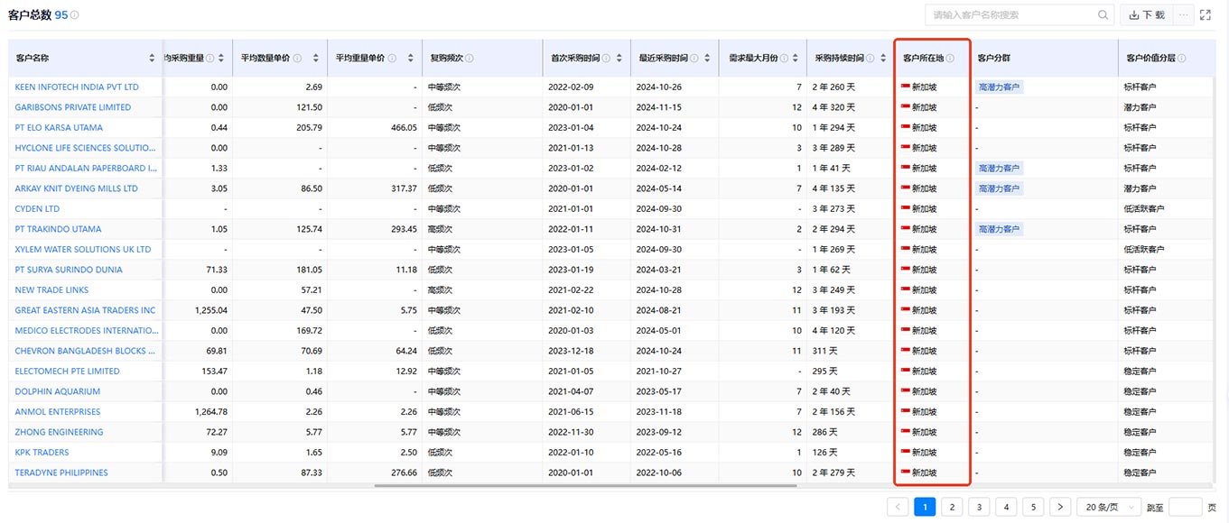Click the 下载 download button
This screenshot has width=1229, height=523.
click(x=1147, y=15)
